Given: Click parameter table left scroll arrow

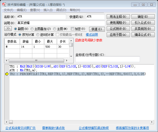Looking at the screenshot, I should tap(7, 60).
